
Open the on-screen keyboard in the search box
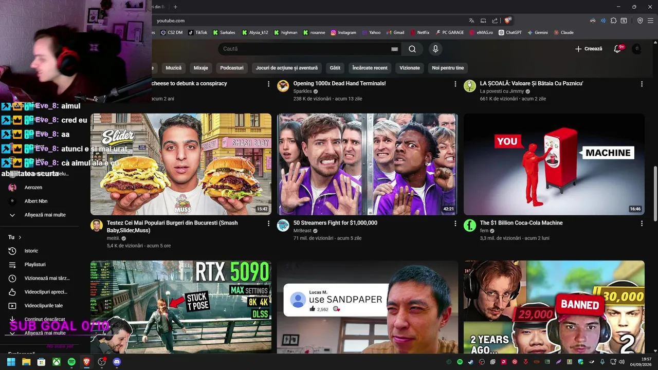[394, 49]
